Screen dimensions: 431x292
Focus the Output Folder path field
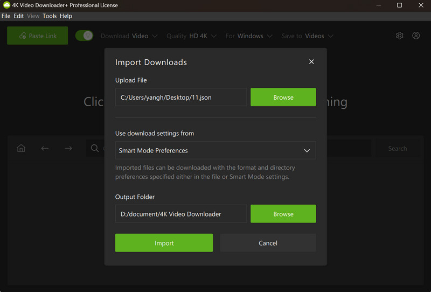181,214
